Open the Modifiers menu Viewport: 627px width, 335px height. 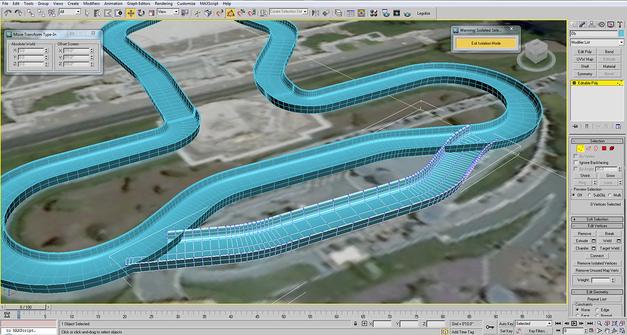point(92,4)
